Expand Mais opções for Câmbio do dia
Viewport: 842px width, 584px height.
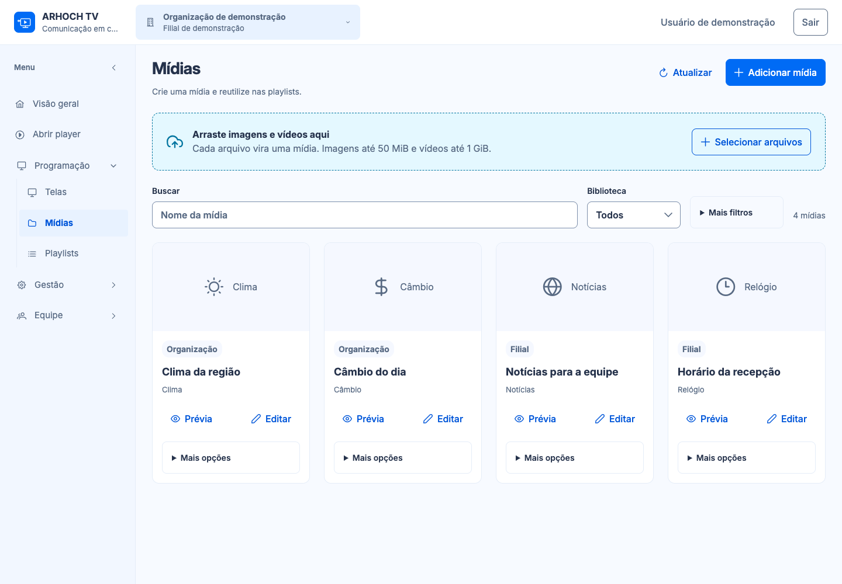403,458
